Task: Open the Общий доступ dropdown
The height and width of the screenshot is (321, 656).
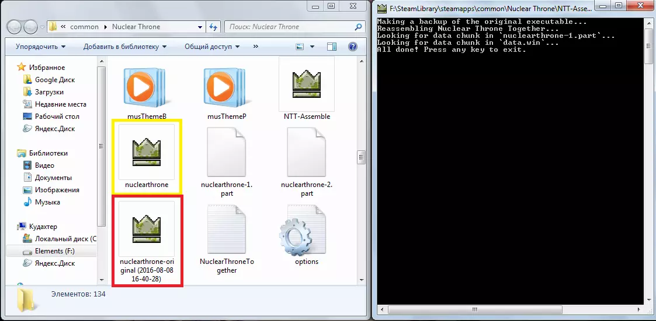Action: (x=213, y=47)
